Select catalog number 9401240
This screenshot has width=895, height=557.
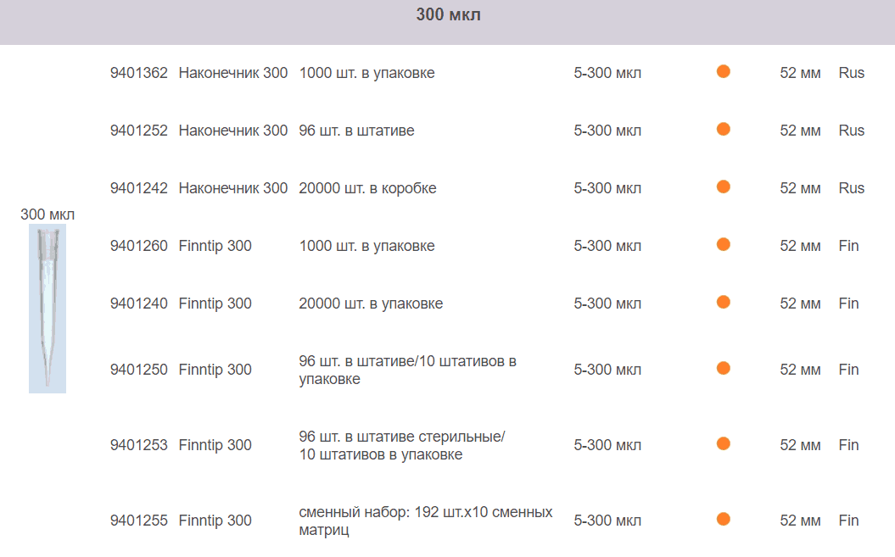click(139, 304)
